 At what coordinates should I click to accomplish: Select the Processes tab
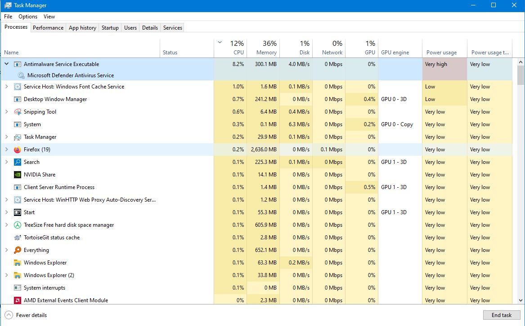coord(16,27)
